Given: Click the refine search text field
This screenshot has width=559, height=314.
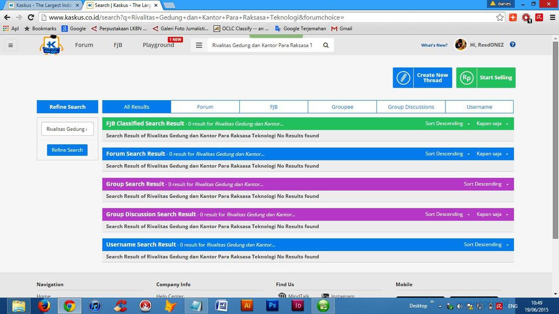Looking at the screenshot, I should click(x=67, y=129).
